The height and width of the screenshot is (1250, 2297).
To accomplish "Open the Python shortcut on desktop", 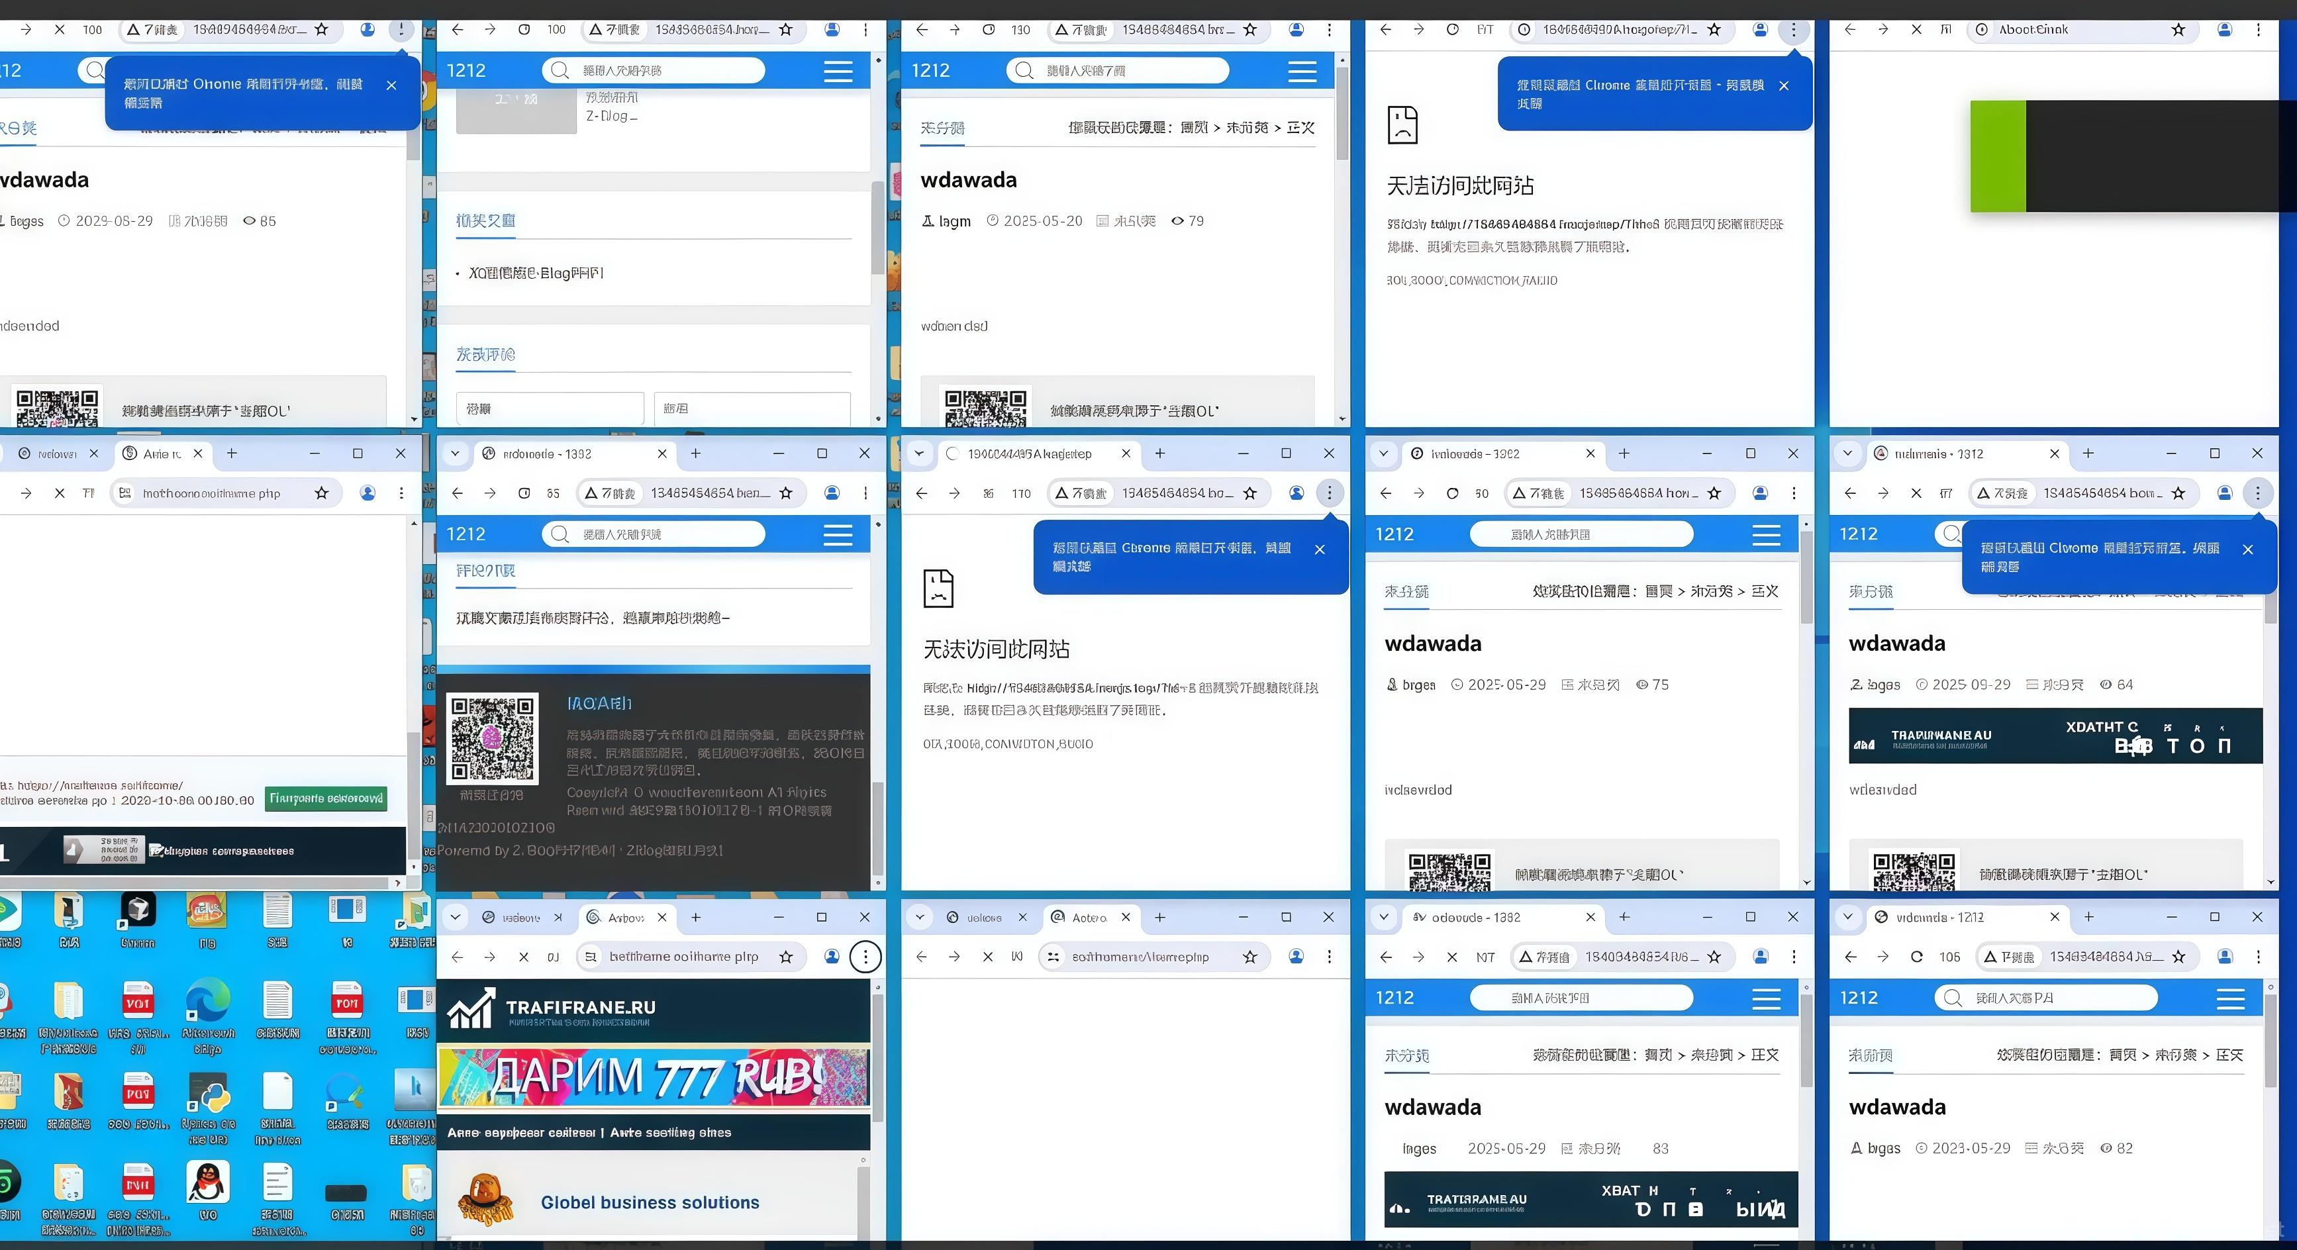I will 208,1092.
